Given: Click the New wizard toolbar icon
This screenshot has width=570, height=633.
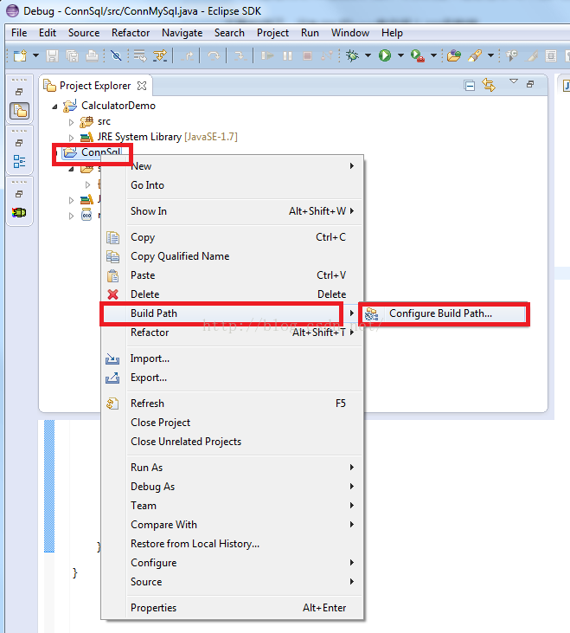Looking at the screenshot, I should click(x=20, y=55).
